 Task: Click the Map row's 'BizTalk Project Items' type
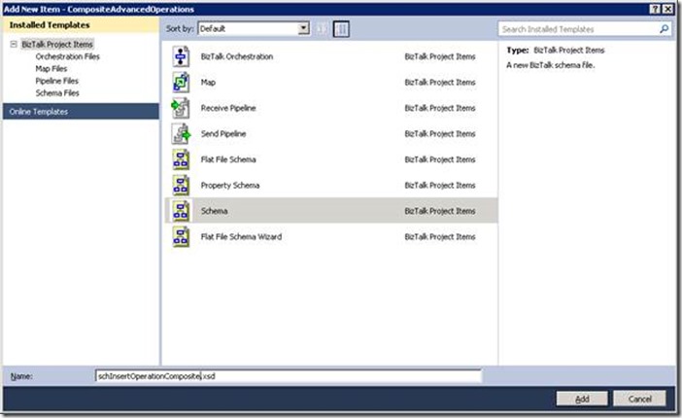(x=440, y=83)
